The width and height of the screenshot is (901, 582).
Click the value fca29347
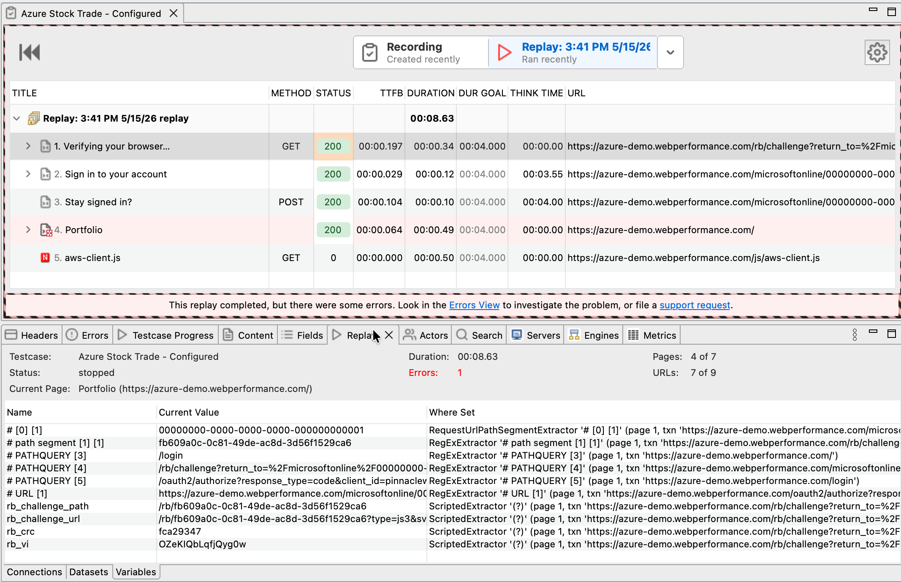pyautogui.click(x=180, y=531)
